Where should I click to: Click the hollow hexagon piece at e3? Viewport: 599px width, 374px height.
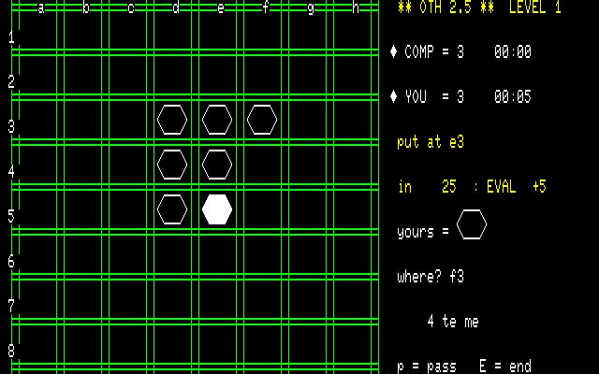pyautogui.click(x=217, y=120)
